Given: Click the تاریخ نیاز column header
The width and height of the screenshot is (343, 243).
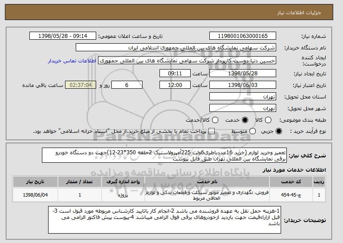Looking at the screenshot, I should [35, 182].
